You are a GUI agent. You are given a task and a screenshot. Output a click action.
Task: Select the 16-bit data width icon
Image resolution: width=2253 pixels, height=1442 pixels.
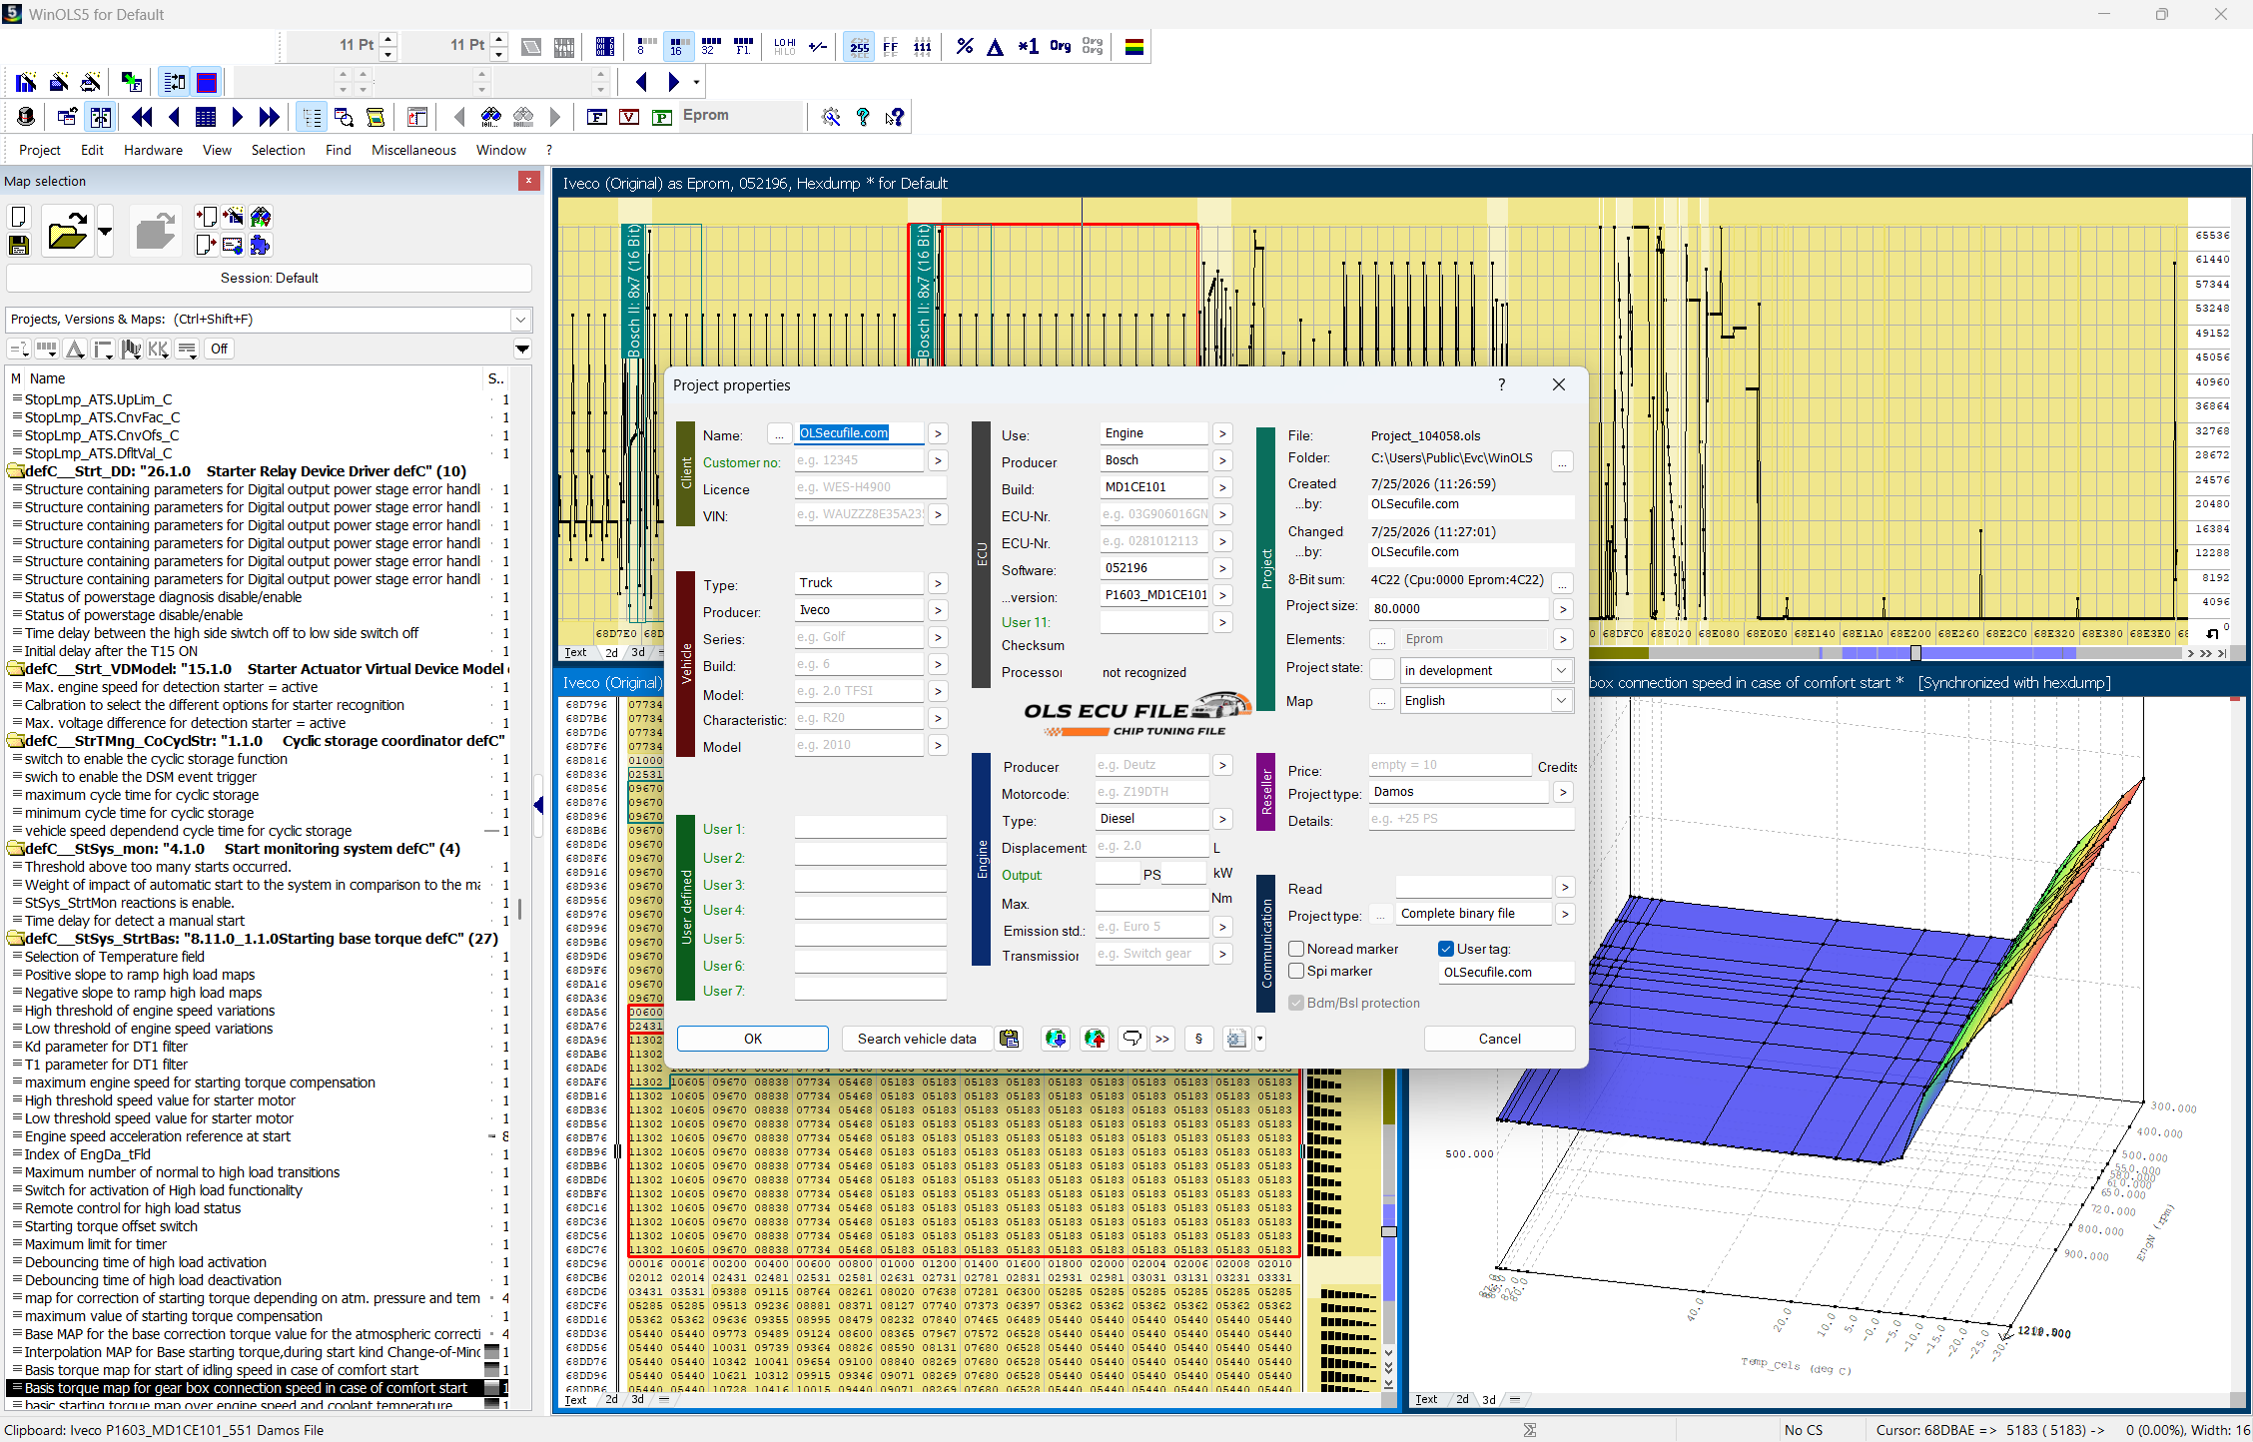click(x=678, y=46)
